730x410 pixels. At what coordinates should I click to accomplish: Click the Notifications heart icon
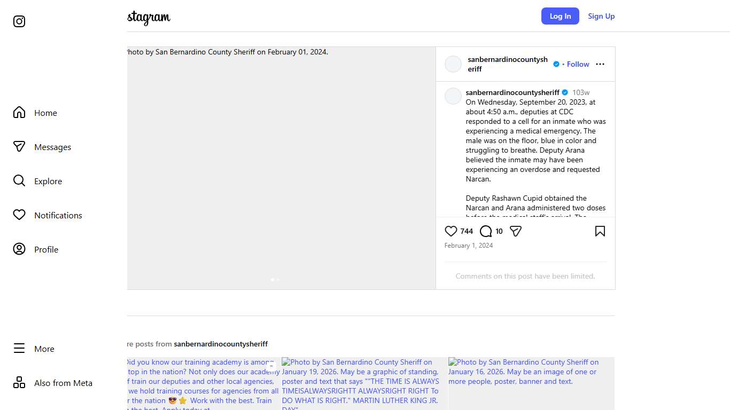click(19, 215)
